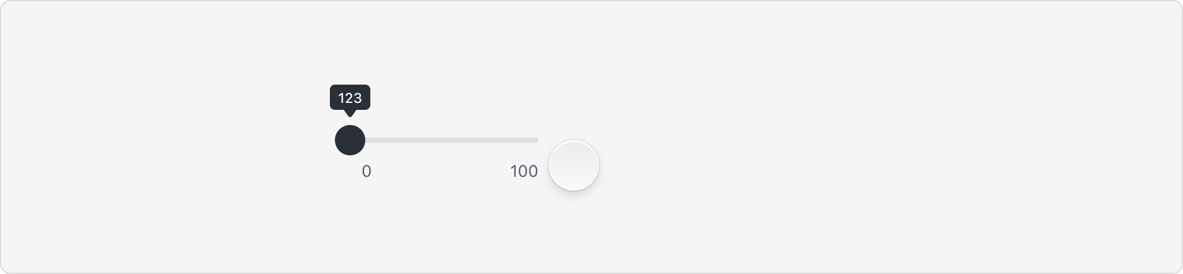This screenshot has height=274, width=1183.
Task: Select the digit "1" in the tooltip
Action: [341, 98]
